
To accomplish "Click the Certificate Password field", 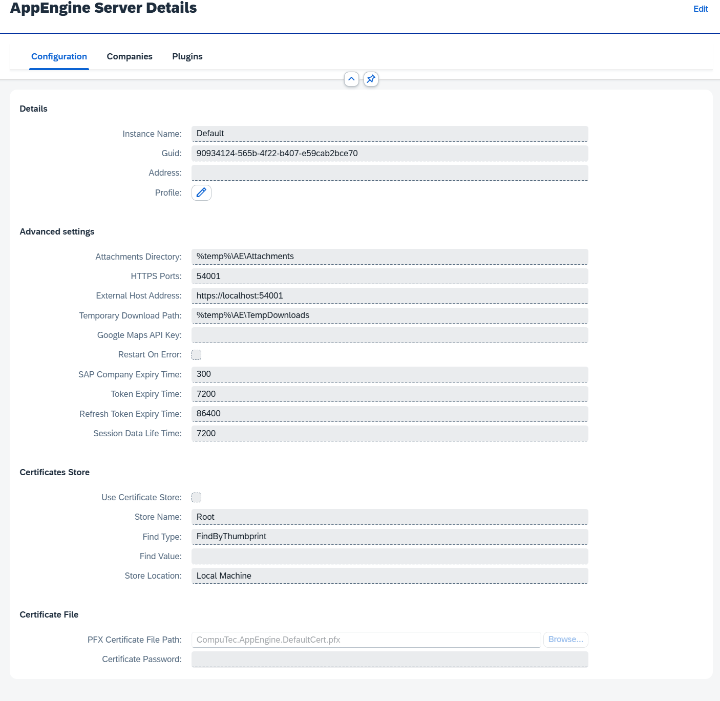I will click(x=389, y=659).
